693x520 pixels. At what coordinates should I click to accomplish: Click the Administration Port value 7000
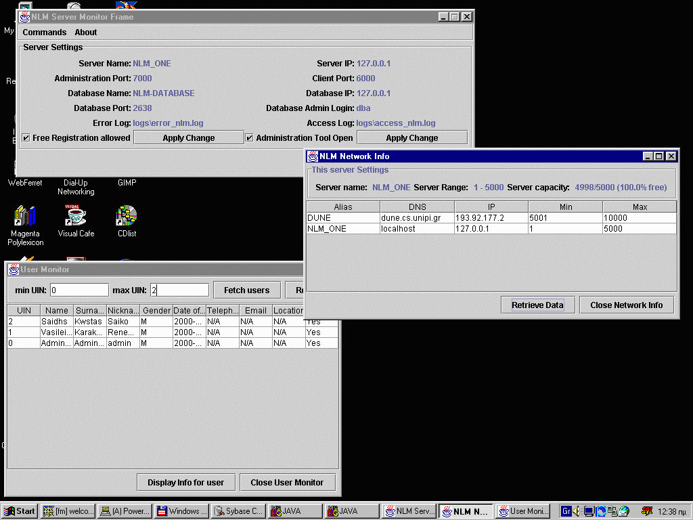142,79
